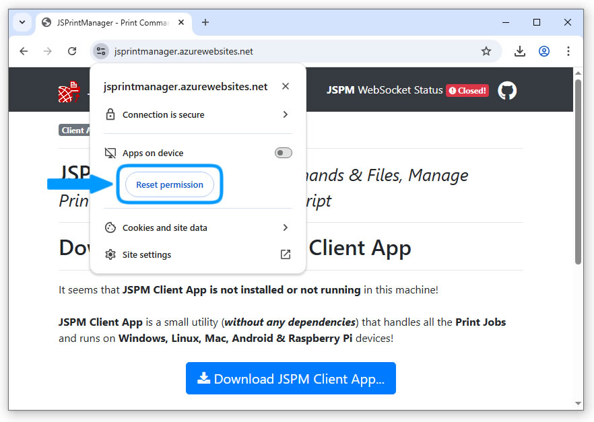Open the Cookies and site data entry
The image size is (594, 422).
198,227
